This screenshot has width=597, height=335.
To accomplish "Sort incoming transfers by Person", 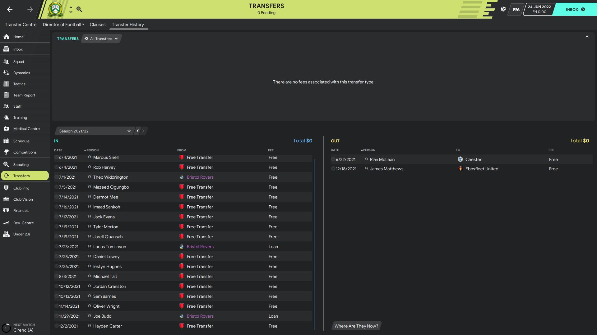I will click(92, 150).
